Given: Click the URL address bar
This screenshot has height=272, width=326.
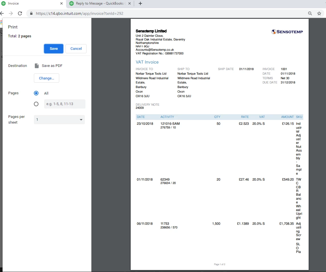Looking at the screenshot, I should click(166, 13).
